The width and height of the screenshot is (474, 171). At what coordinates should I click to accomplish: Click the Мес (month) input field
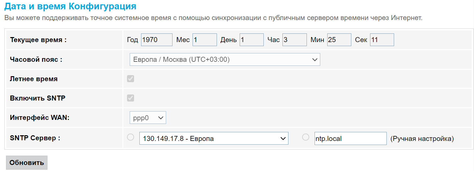205,40
